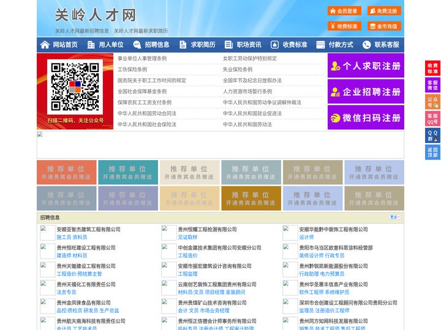Click the phone icon beside 联系客服
Screen dimensions: 441x330
click(x=366, y=45)
